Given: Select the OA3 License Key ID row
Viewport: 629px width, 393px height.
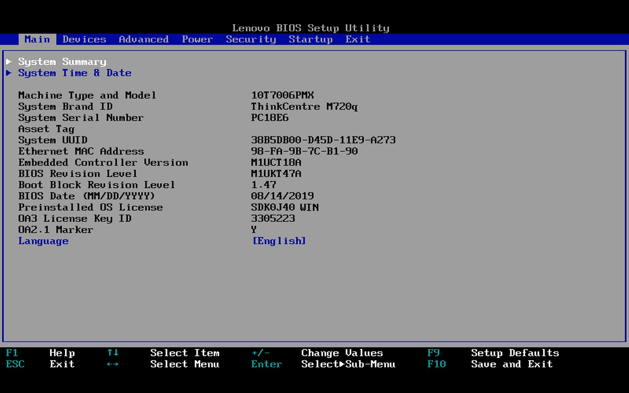Looking at the screenshot, I should 75,218.
